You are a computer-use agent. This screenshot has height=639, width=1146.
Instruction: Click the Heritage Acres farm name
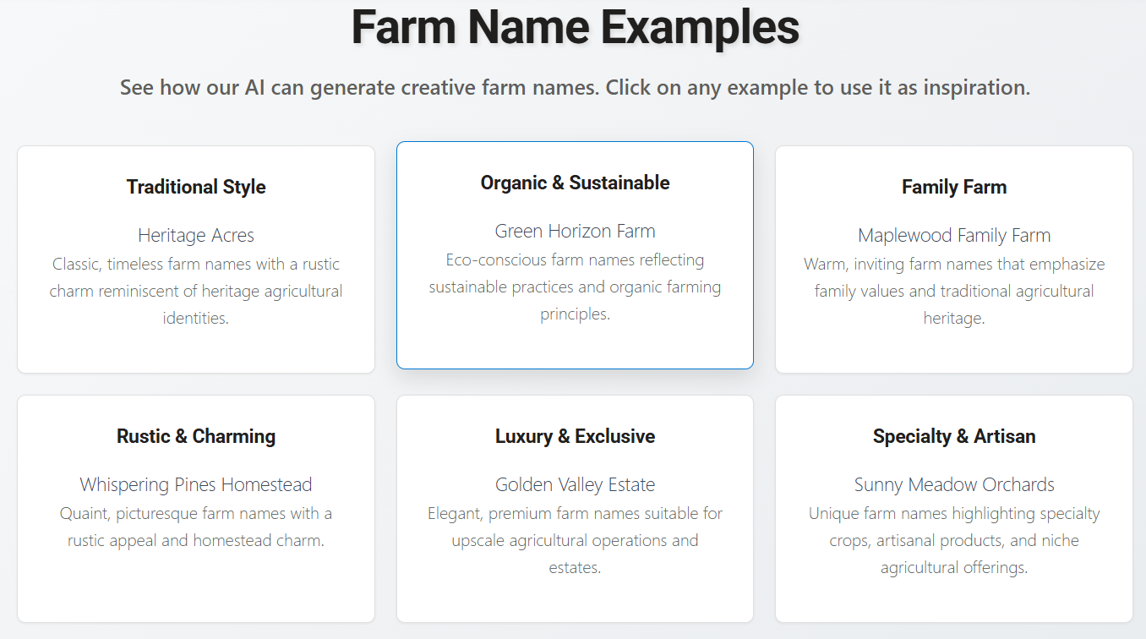point(195,235)
